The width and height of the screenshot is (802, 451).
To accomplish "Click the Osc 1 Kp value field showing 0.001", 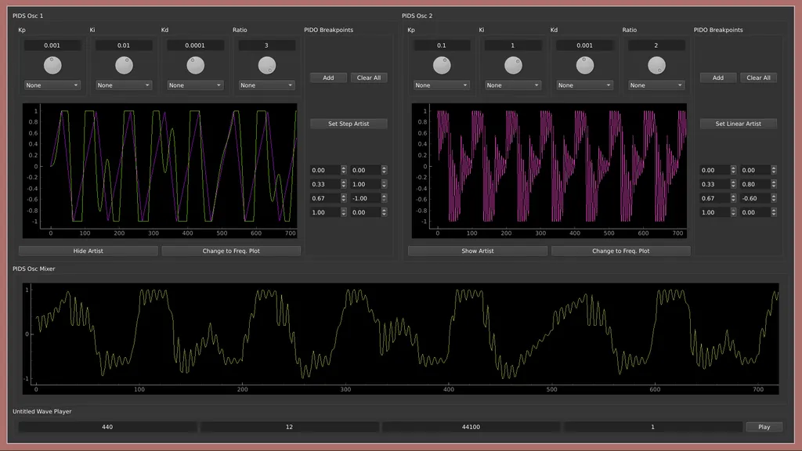I will pyautogui.click(x=52, y=45).
